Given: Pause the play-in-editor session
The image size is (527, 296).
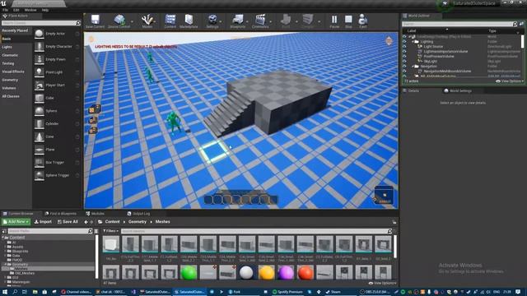Looking at the screenshot, I should click(x=334, y=21).
